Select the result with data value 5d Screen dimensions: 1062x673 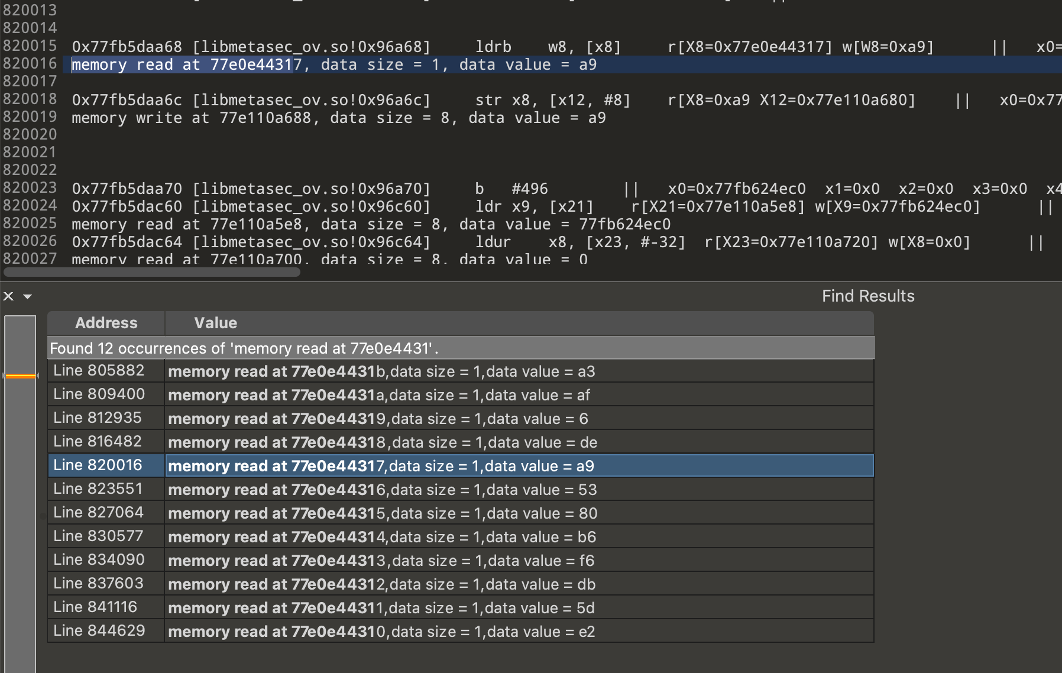381,608
